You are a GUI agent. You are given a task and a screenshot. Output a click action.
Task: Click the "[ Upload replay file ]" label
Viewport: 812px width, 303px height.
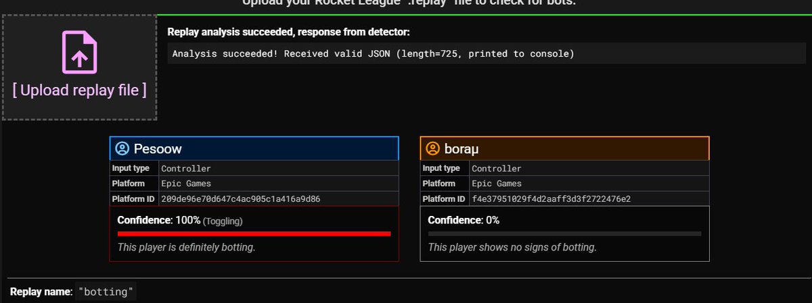click(80, 90)
